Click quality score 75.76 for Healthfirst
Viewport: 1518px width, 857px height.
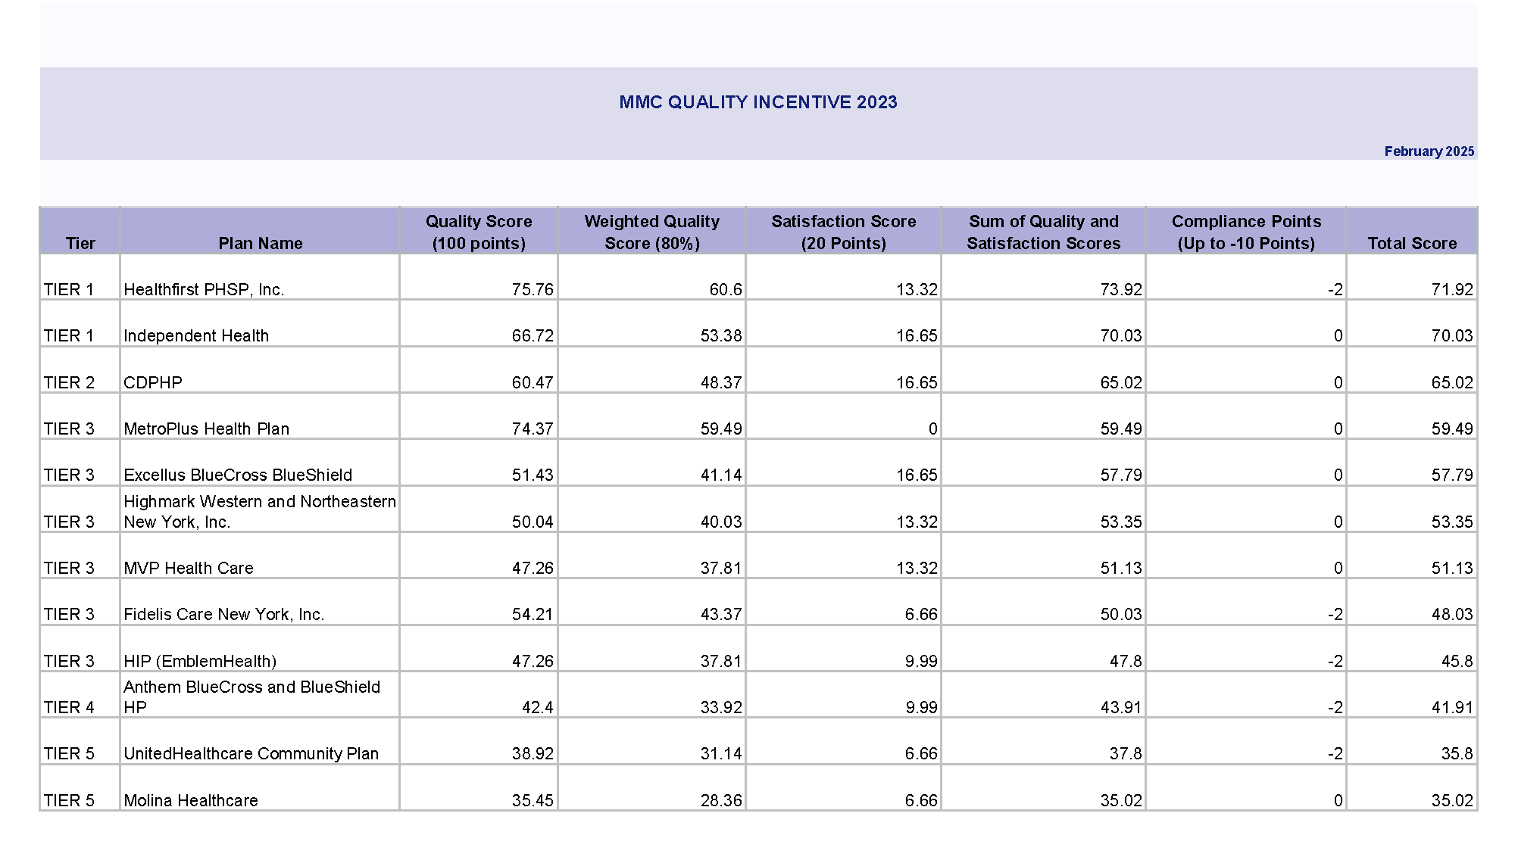coord(533,289)
